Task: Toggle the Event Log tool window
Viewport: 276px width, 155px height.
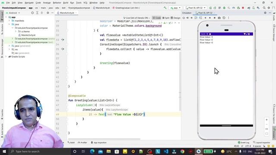Action: click(244, 143)
